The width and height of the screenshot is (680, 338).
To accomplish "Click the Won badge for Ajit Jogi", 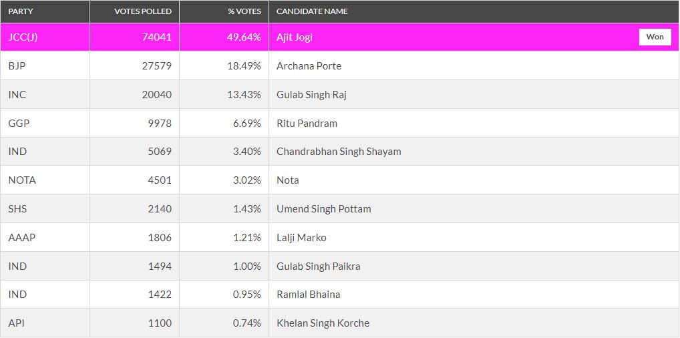I will coord(655,37).
